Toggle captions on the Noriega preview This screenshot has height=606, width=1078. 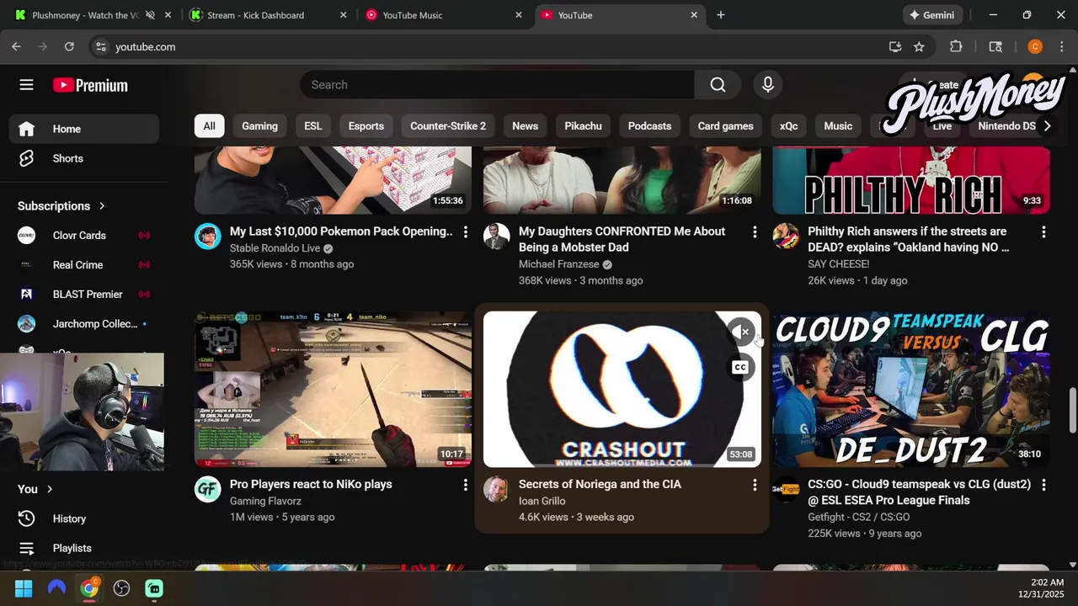click(739, 367)
